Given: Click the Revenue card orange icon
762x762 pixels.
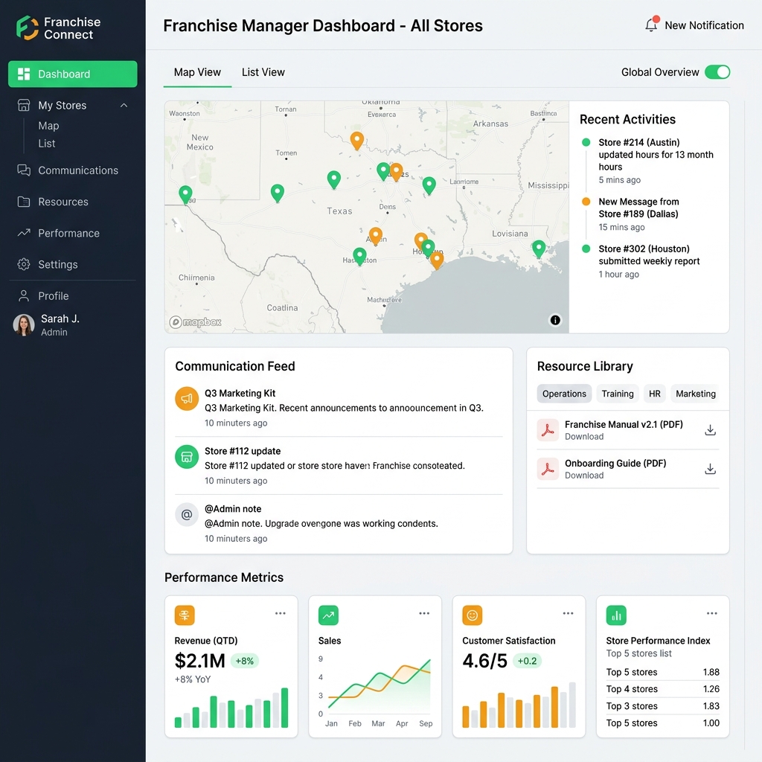Looking at the screenshot, I should [185, 615].
